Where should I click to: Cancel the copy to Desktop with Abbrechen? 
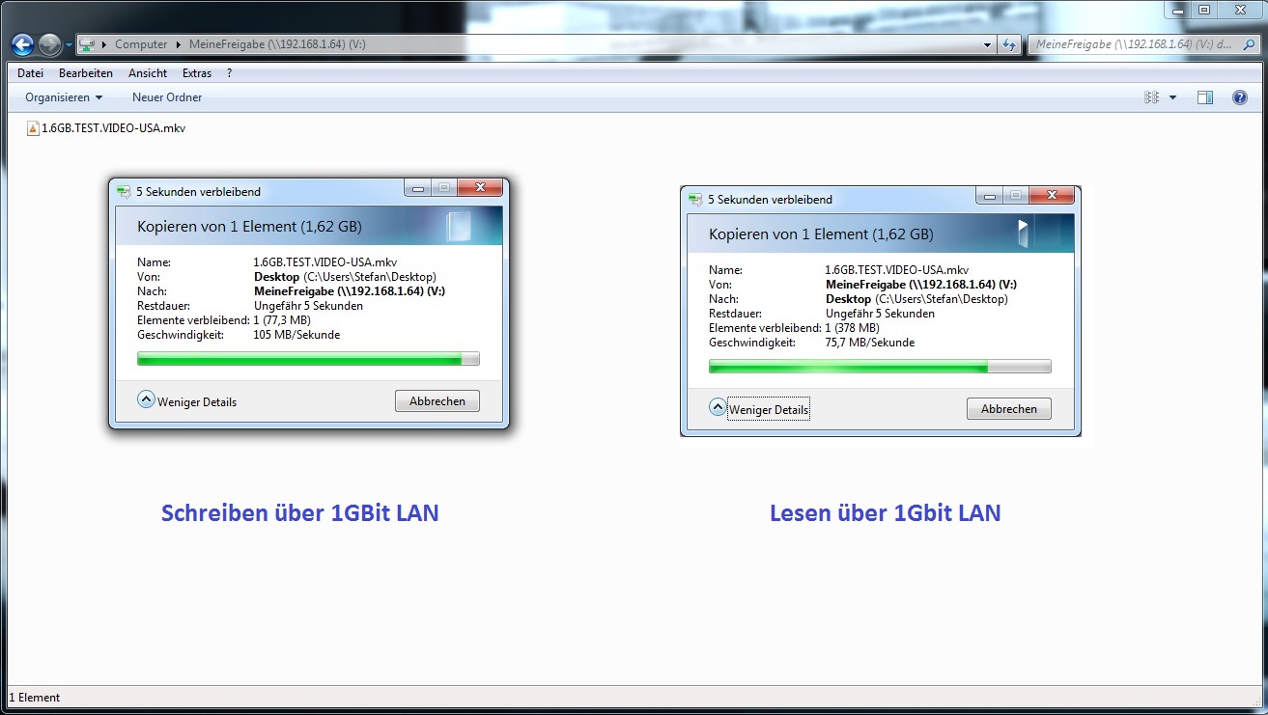click(x=1008, y=408)
